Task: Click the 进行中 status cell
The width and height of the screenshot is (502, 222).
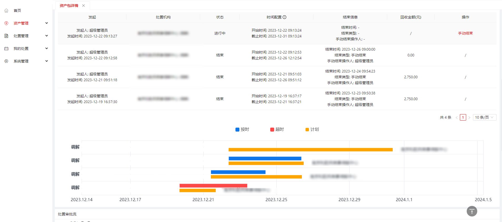Action: click(x=220, y=33)
